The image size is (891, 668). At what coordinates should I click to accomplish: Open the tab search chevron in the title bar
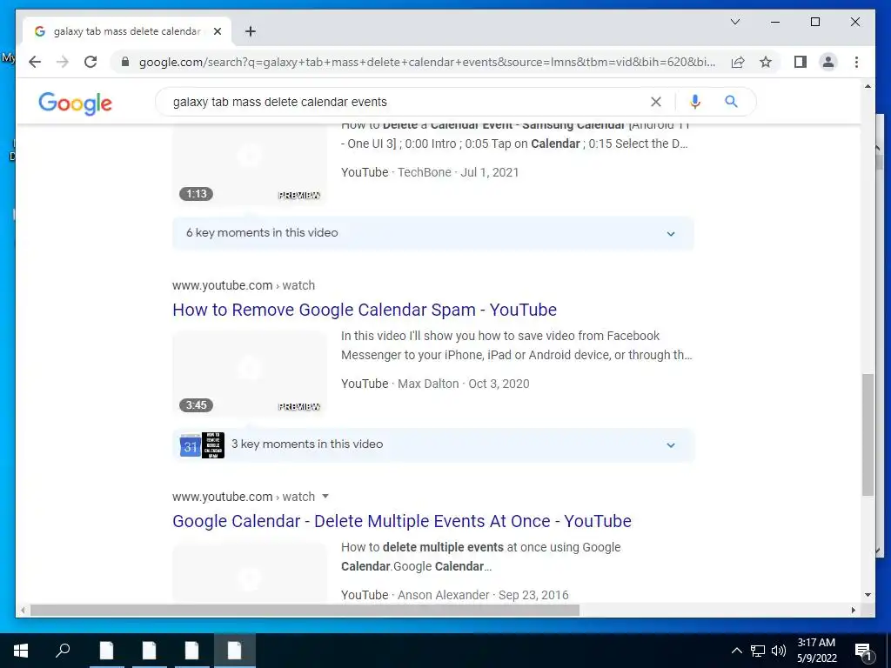point(734,22)
